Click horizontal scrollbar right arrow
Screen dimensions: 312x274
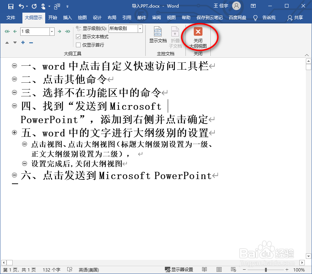(x=302, y=263)
